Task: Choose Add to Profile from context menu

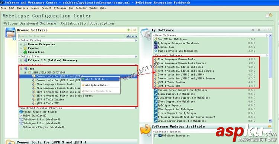Action: pyautogui.click(x=100, y=79)
